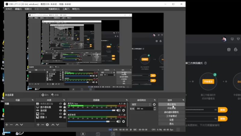The width and height of the screenshot is (241, 136).
Task: Pop out the 控件 dock panel icon
Action: click(183, 100)
